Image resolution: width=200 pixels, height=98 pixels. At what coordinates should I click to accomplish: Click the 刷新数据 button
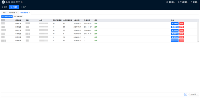tap(18, 17)
